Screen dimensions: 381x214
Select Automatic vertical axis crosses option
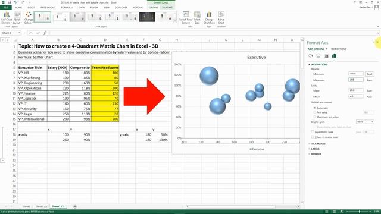click(x=315, y=108)
